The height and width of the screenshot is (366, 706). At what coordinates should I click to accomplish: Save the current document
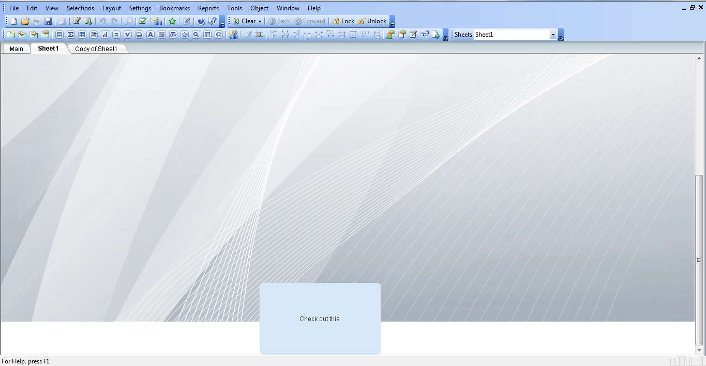tap(48, 21)
